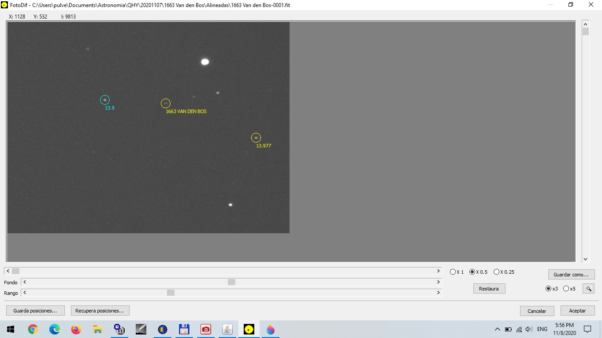Click the horizontal image scrollbar right arrow
This screenshot has height=338, width=602.
pyautogui.click(x=438, y=271)
